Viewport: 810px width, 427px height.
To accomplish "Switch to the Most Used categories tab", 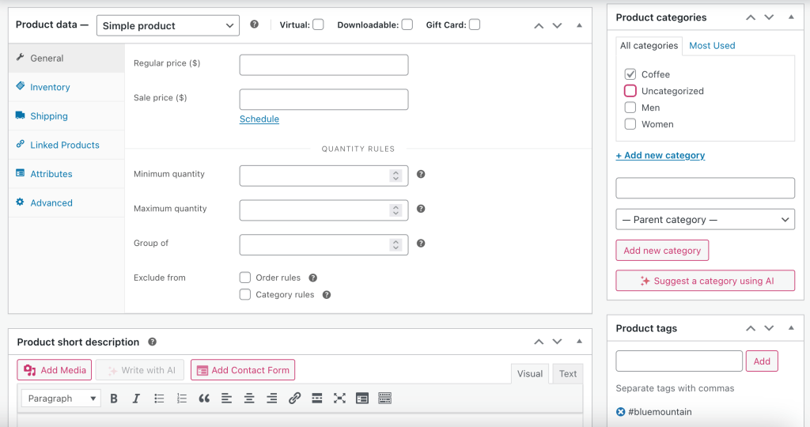I will point(712,46).
